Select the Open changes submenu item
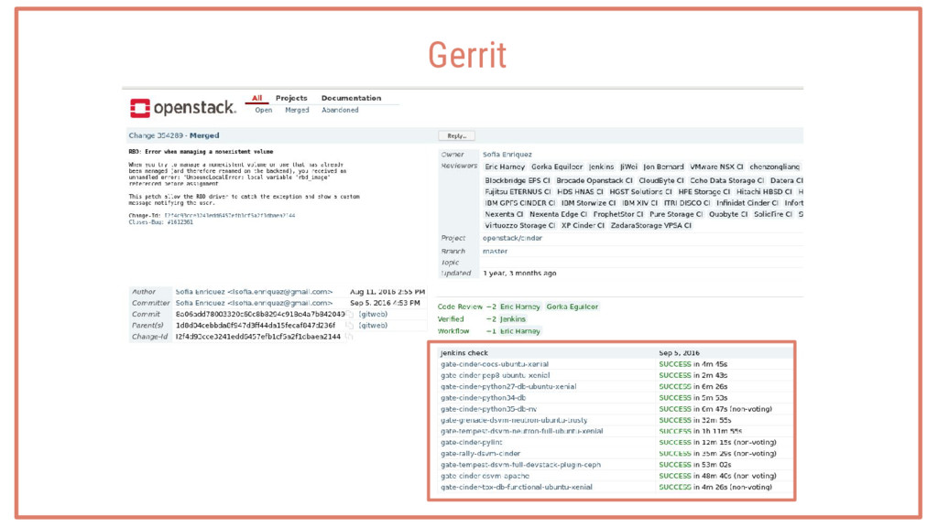The image size is (938, 527). pos(263,110)
